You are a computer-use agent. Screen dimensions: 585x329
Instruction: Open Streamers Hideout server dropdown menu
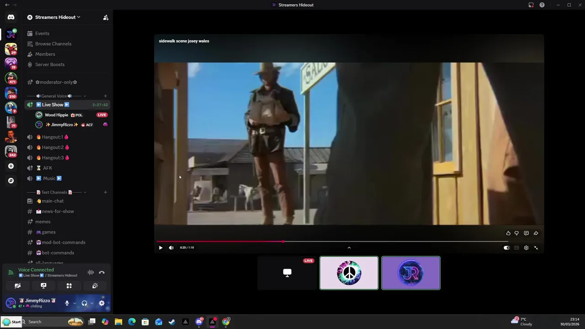(x=58, y=17)
